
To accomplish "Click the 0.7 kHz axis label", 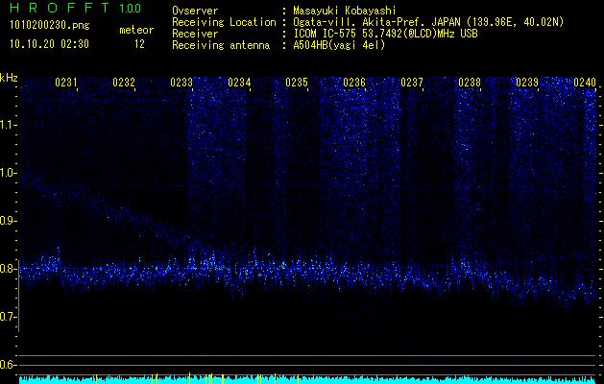I will click(x=9, y=317).
